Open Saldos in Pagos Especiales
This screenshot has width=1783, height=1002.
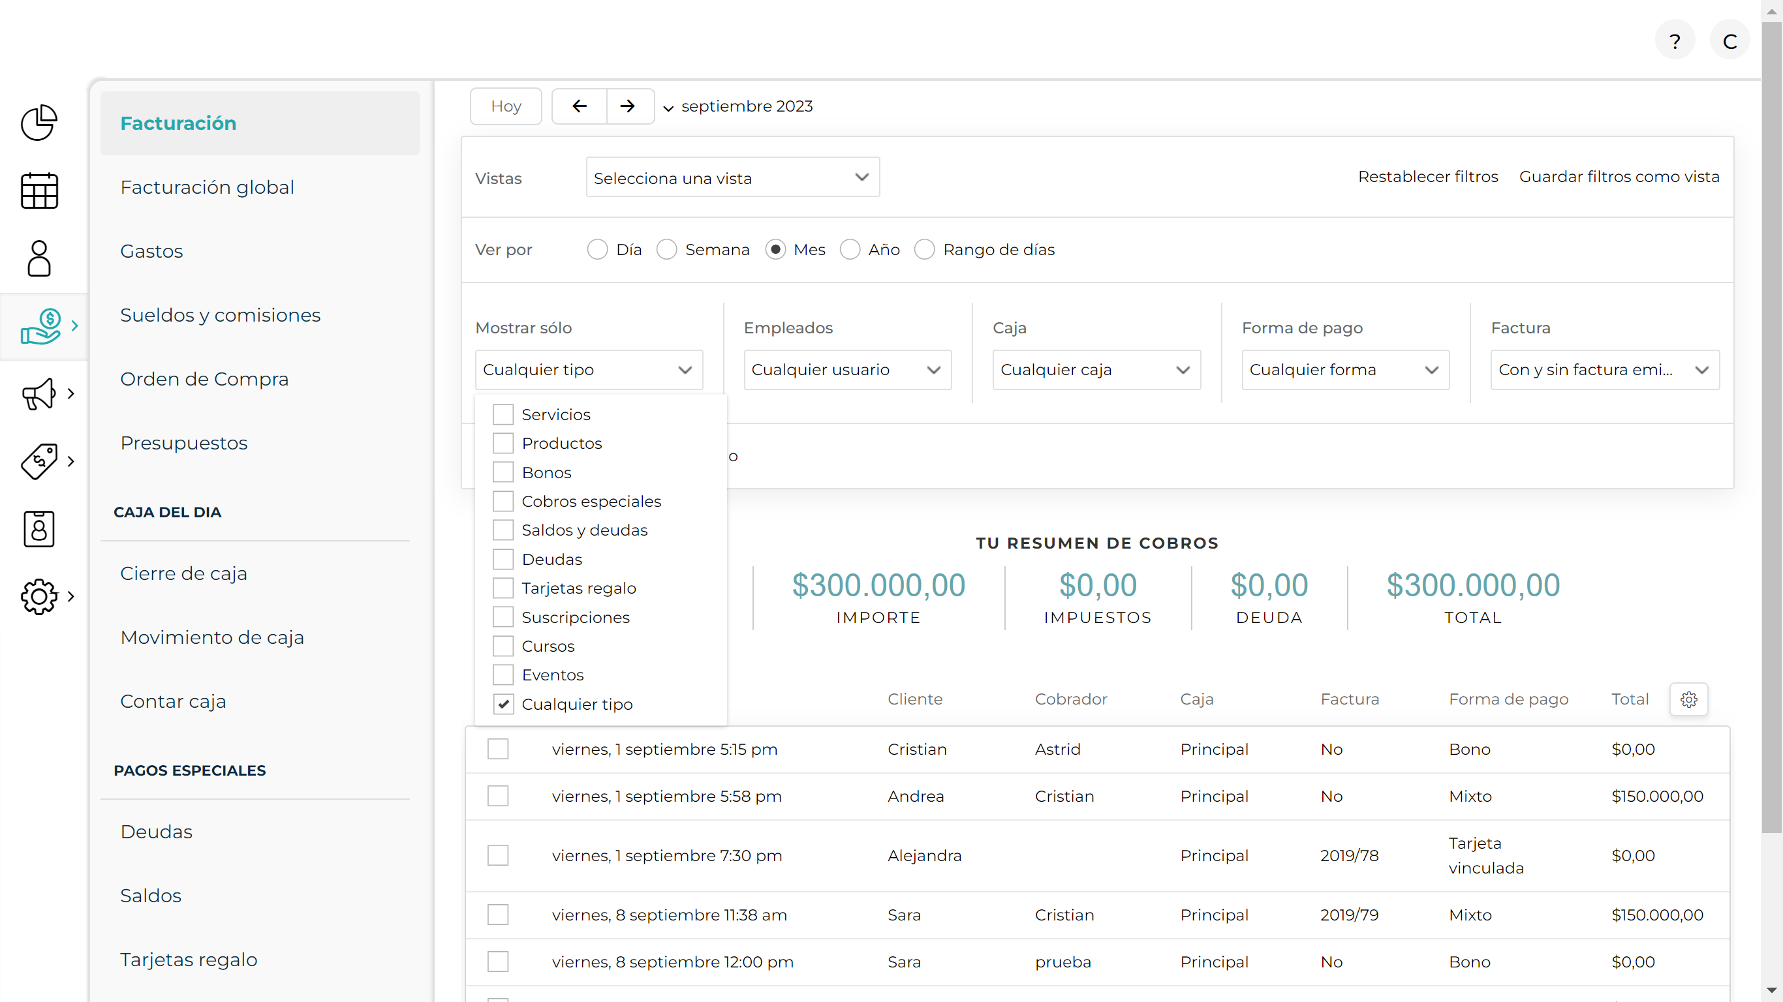[150, 896]
